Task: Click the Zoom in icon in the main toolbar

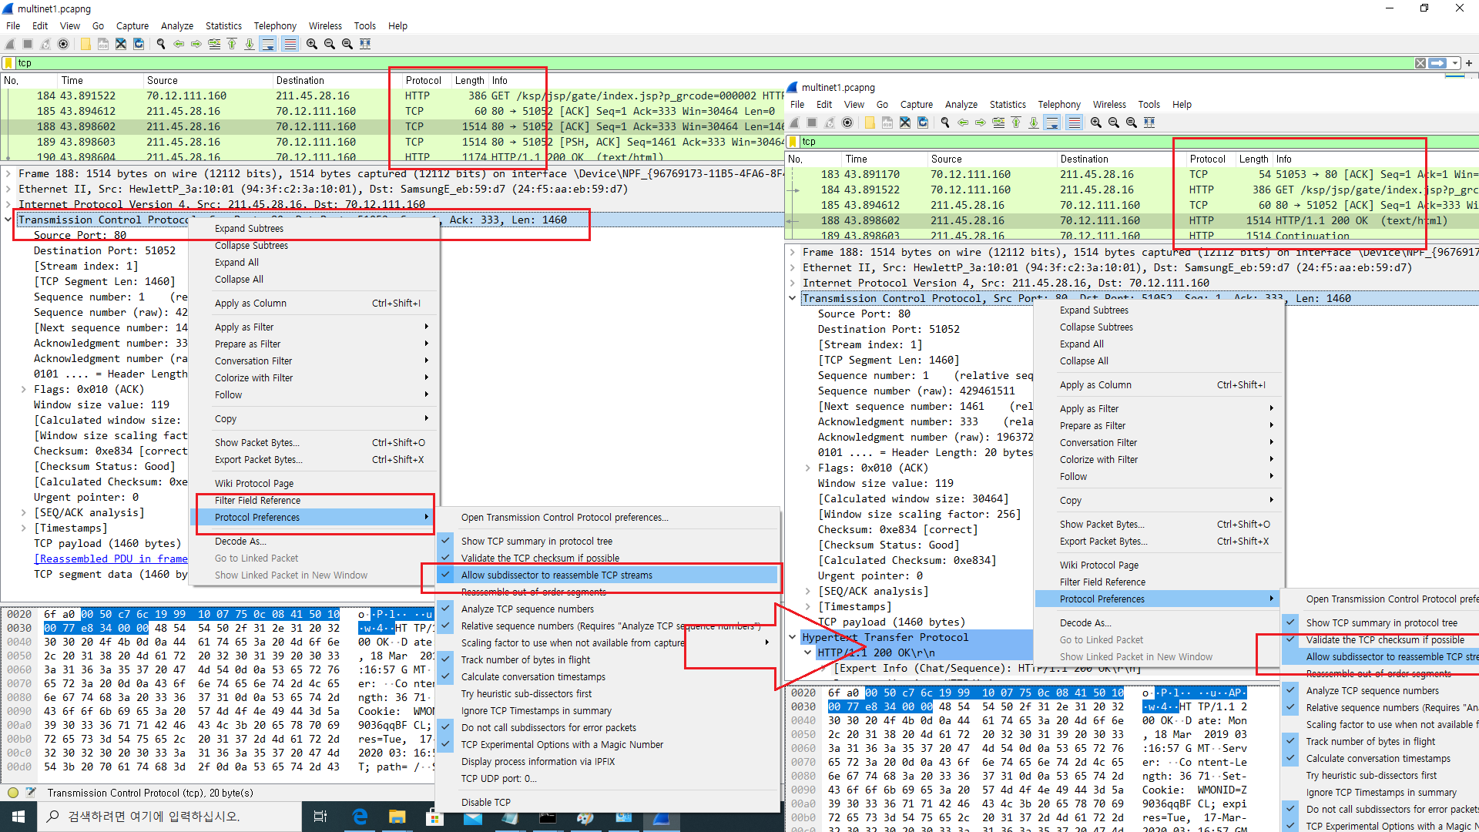Action: pos(312,44)
